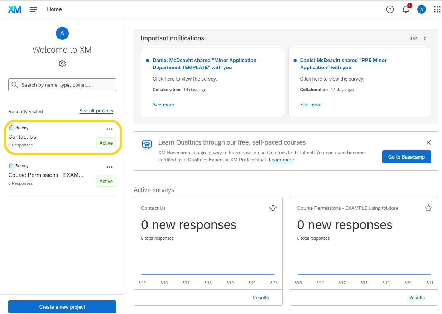Open the settings gear under Welcome to XM
Screen dimensions: 442x314
click(62, 63)
